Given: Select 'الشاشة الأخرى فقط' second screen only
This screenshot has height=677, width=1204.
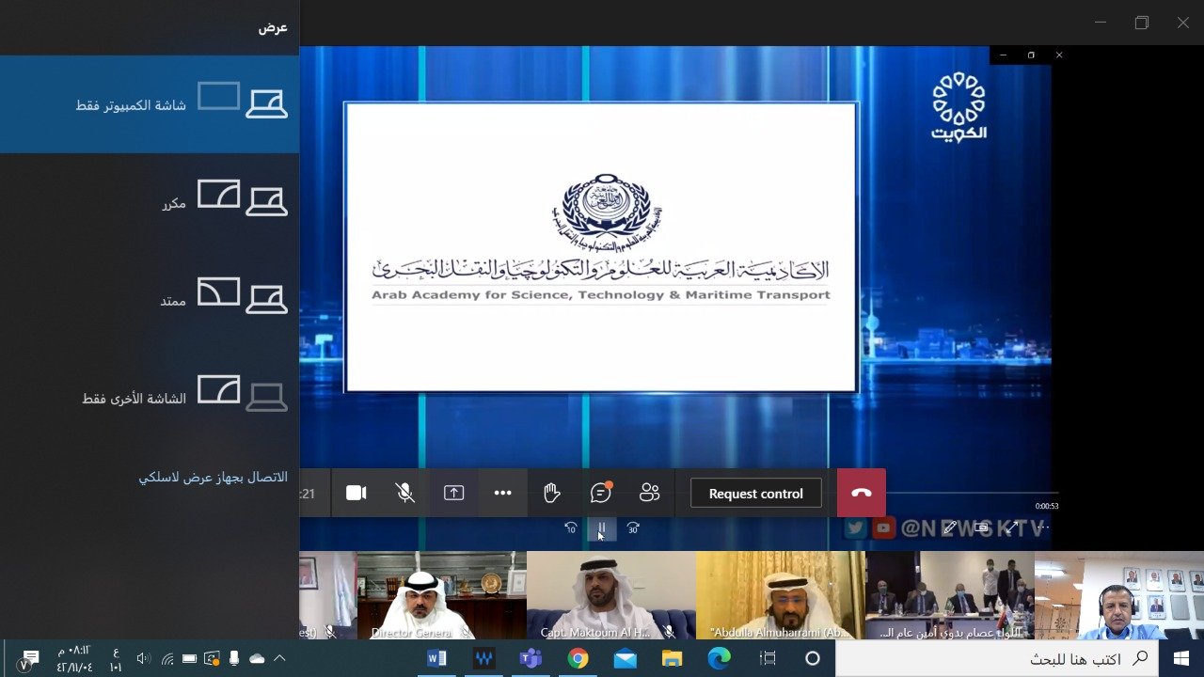Looking at the screenshot, I should pyautogui.click(x=150, y=397).
